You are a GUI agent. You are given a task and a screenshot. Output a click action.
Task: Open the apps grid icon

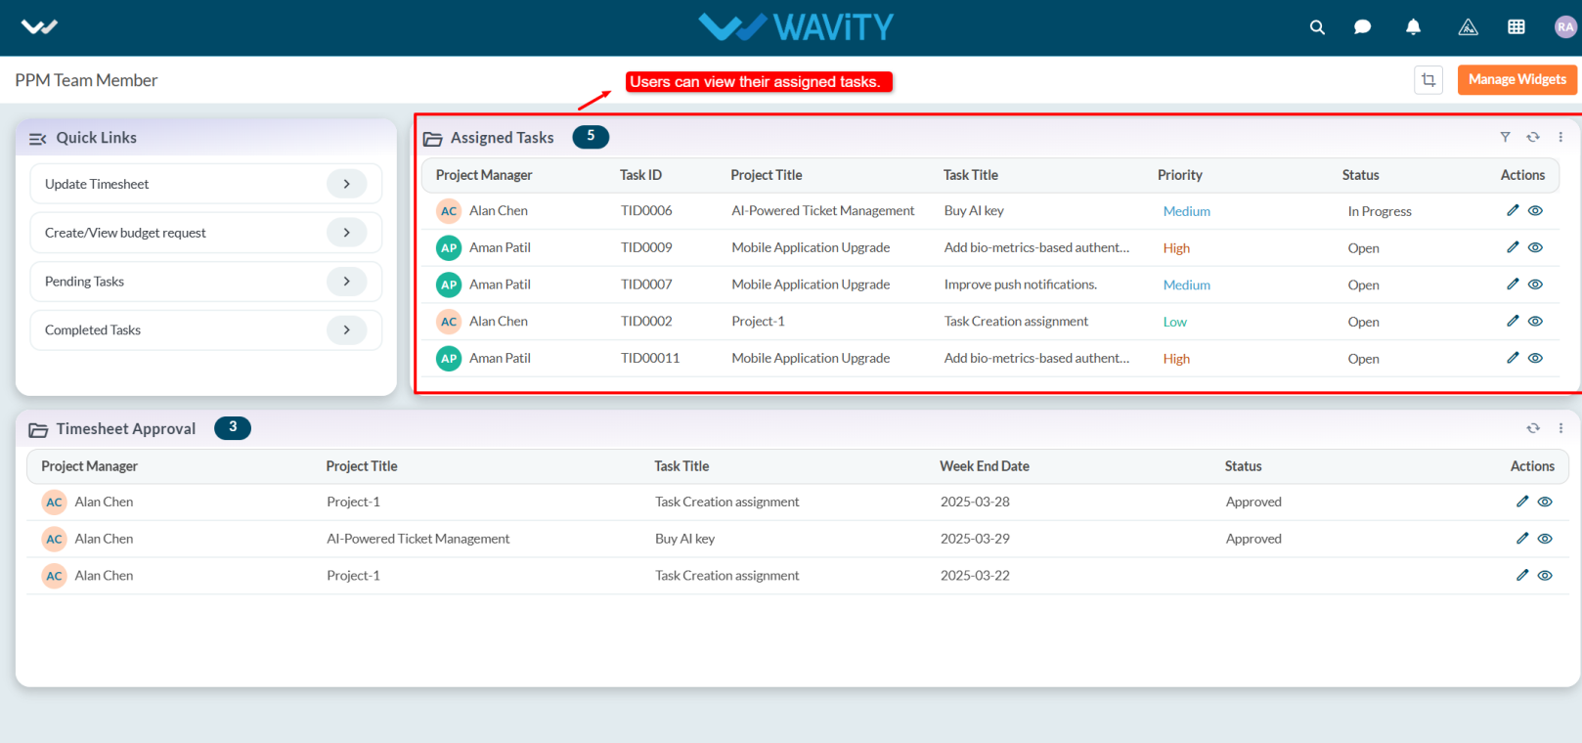pyautogui.click(x=1516, y=27)
